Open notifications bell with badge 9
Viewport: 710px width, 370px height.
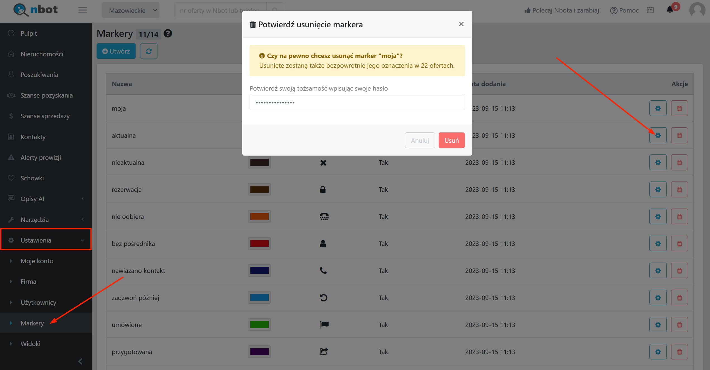pyautogui.click(x=670, y=9)
